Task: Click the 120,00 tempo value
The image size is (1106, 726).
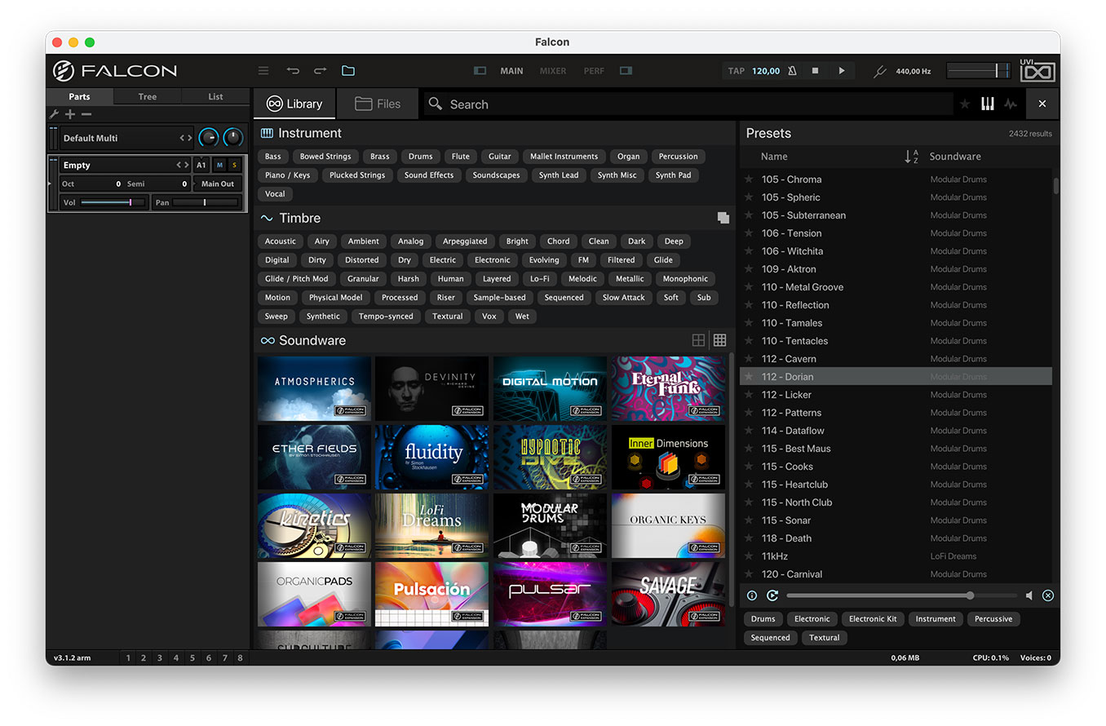Action: pyautogui.click(x=766, y=71)
